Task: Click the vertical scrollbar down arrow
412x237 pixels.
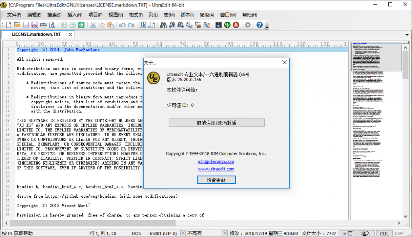Action: [406, 217]
